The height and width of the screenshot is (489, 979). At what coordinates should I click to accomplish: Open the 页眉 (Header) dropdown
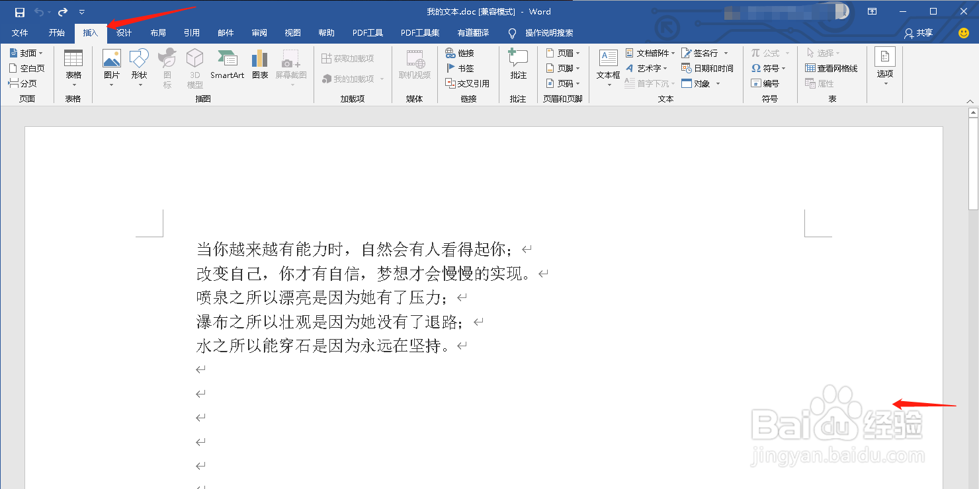point(563,53)
